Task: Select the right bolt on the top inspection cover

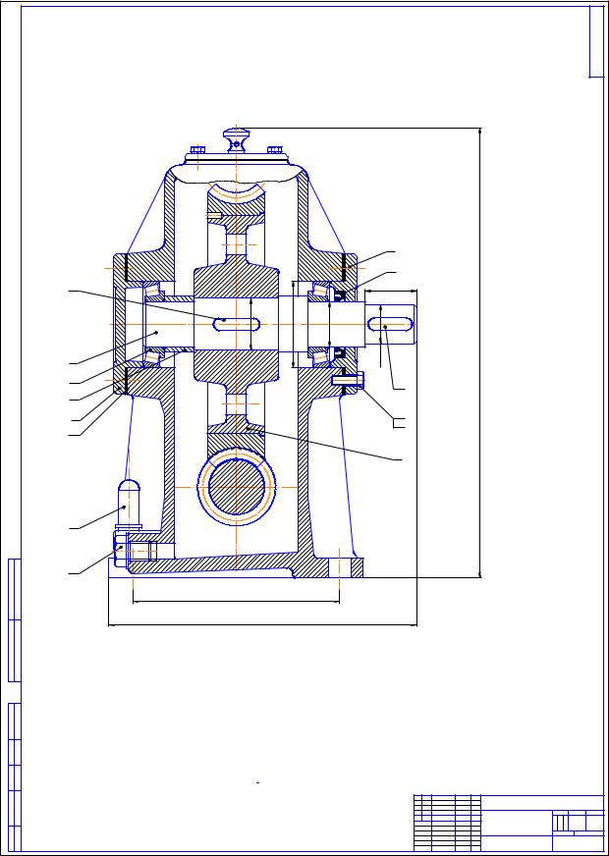Action: point(275,149)
